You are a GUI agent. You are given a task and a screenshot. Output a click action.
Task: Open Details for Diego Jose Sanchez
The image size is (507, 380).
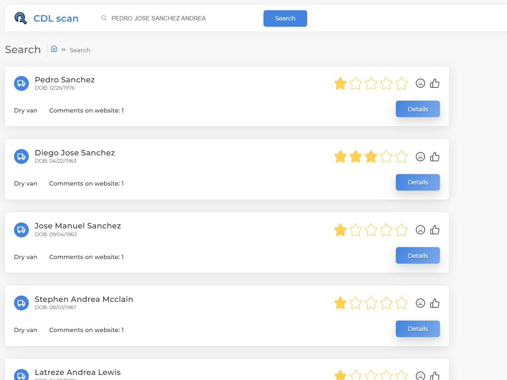click(418, 182)
